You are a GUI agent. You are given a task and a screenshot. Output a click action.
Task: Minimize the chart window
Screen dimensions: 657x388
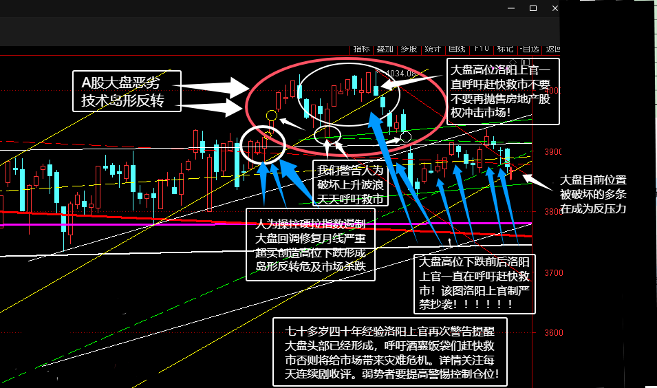click(x=511, y=8)
